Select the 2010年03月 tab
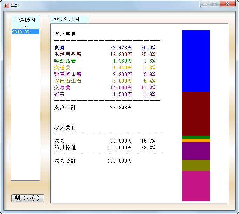The width and height of the screenshot is (239, 214). (x=69, y=20)
